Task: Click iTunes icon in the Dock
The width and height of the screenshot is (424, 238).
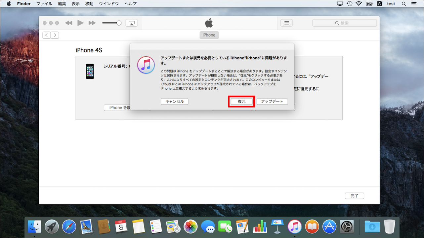Action: pos(295,226)
